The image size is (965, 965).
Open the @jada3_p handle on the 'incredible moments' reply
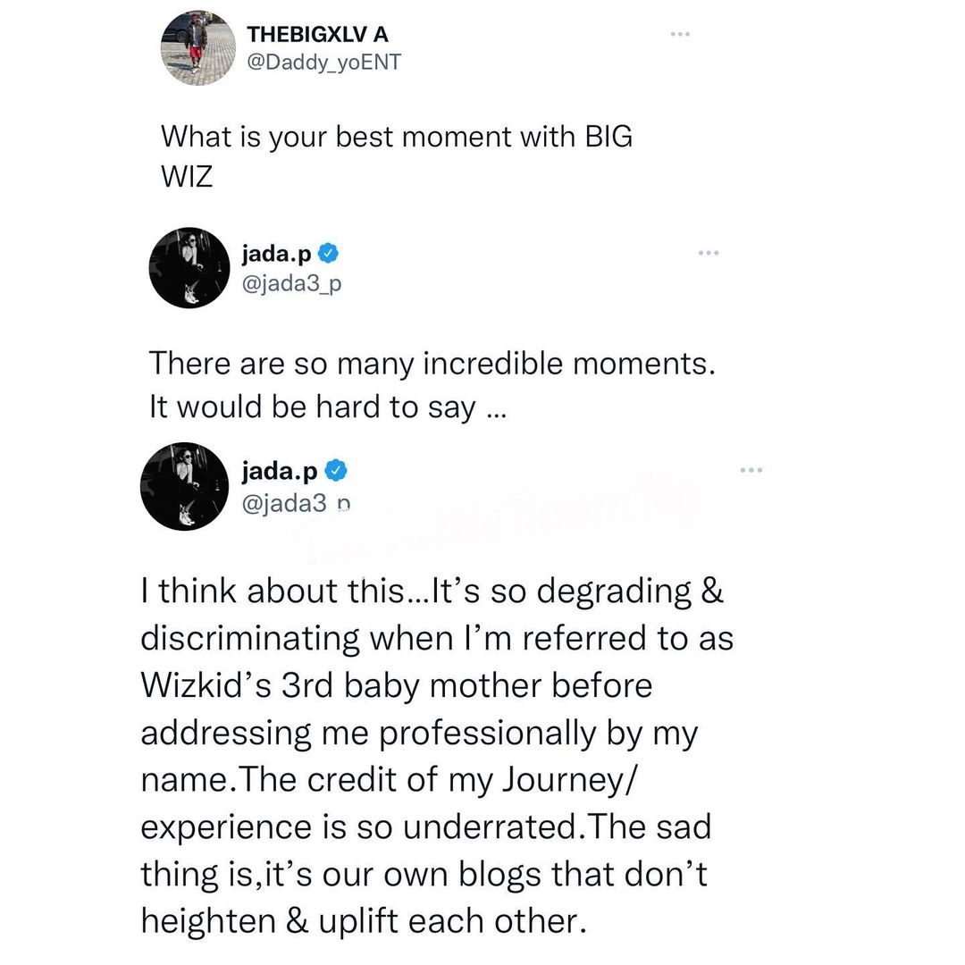pyautogui.click(x=292, y=284)
